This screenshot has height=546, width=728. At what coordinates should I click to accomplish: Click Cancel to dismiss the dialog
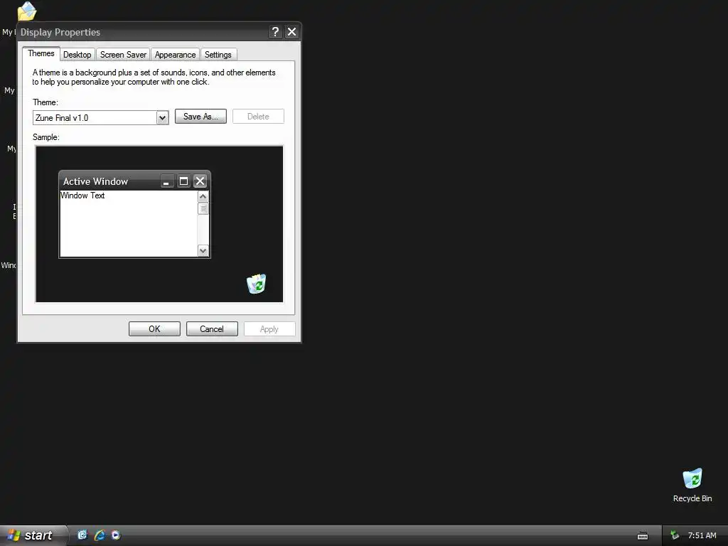[212, 328]
